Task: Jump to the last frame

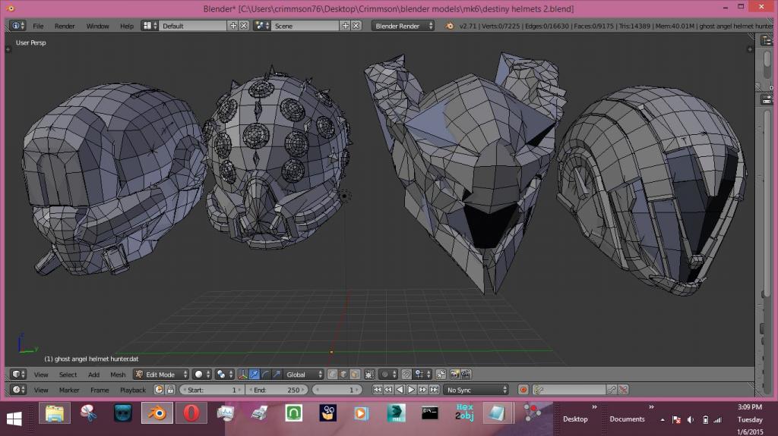Action: 434,390
